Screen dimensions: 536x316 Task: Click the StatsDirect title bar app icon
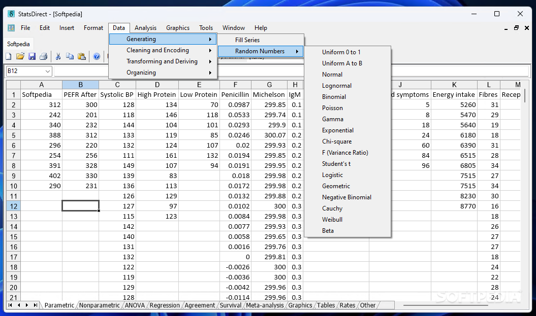point(11,14)
